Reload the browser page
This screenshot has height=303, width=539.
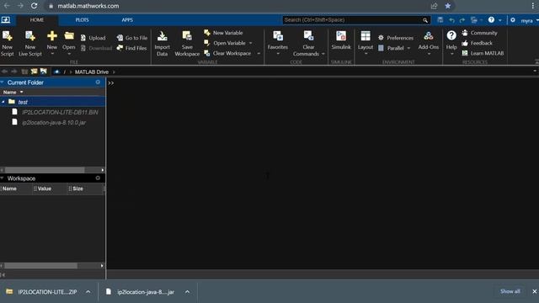tap(34, 6)
